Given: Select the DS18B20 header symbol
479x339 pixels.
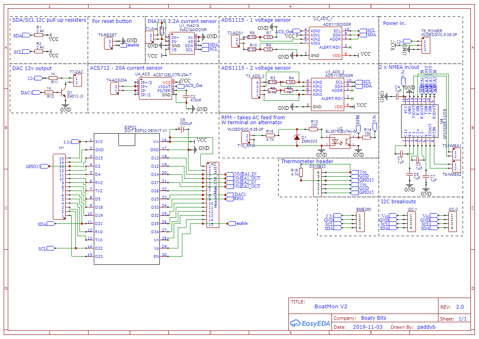Looking at the screenshot, I should coord(318,182).
